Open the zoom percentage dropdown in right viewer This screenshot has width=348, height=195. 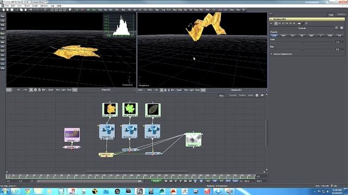pos(151,90)
